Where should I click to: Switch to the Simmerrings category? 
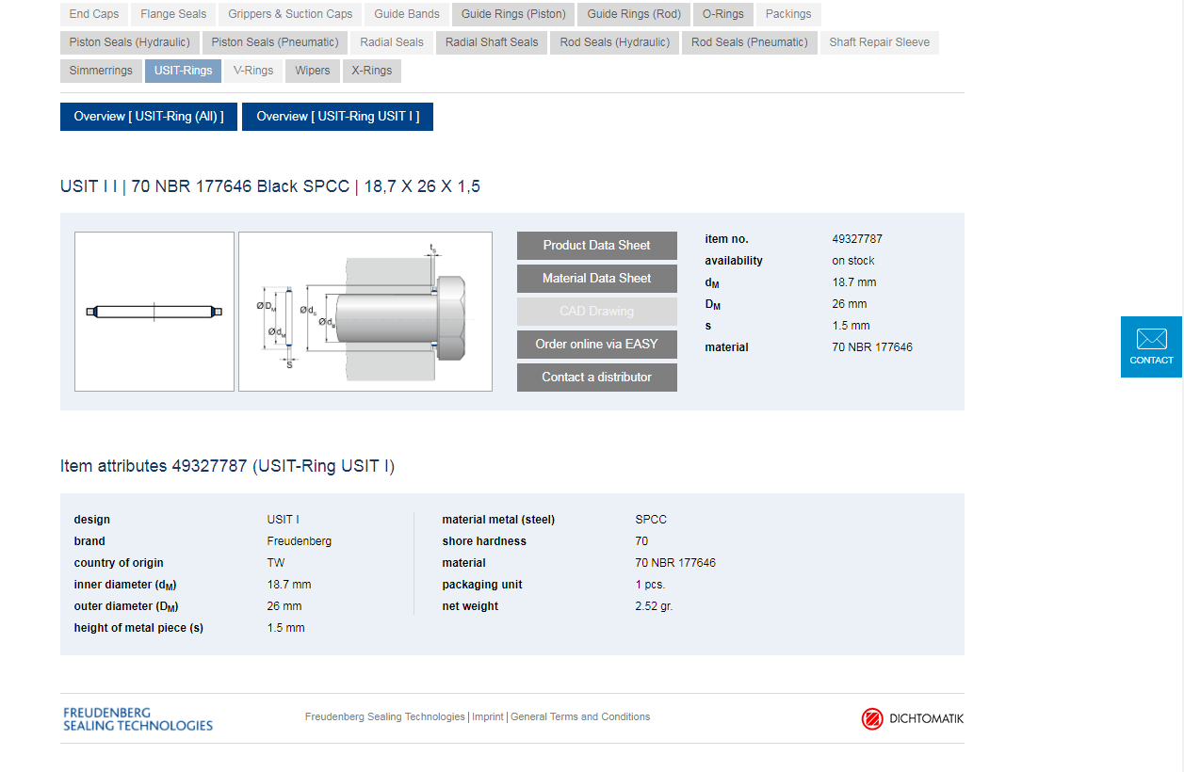(x=101, y=71)
